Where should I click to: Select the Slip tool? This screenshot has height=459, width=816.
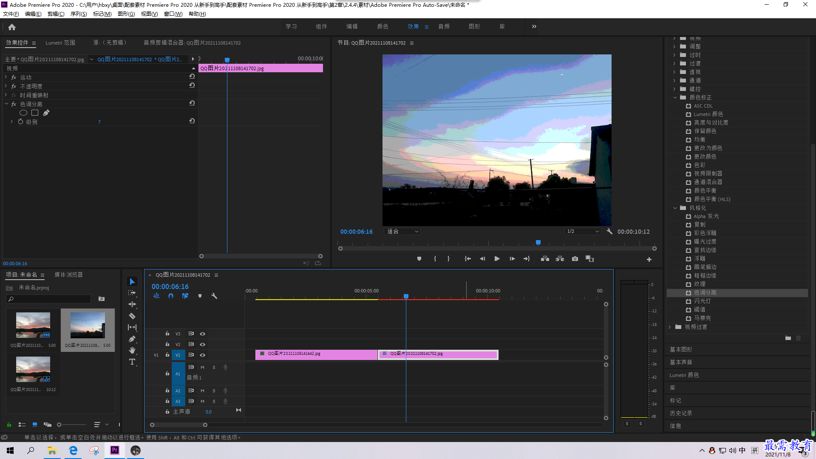coord(132,327)
